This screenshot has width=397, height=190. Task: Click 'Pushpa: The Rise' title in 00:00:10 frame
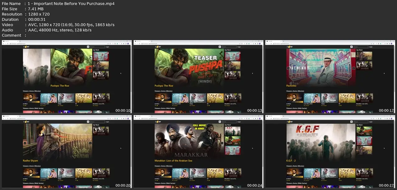[x=60, y=86]
